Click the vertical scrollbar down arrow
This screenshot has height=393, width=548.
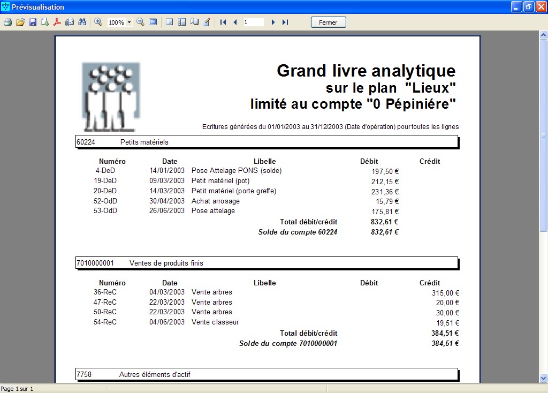[543, 379]
